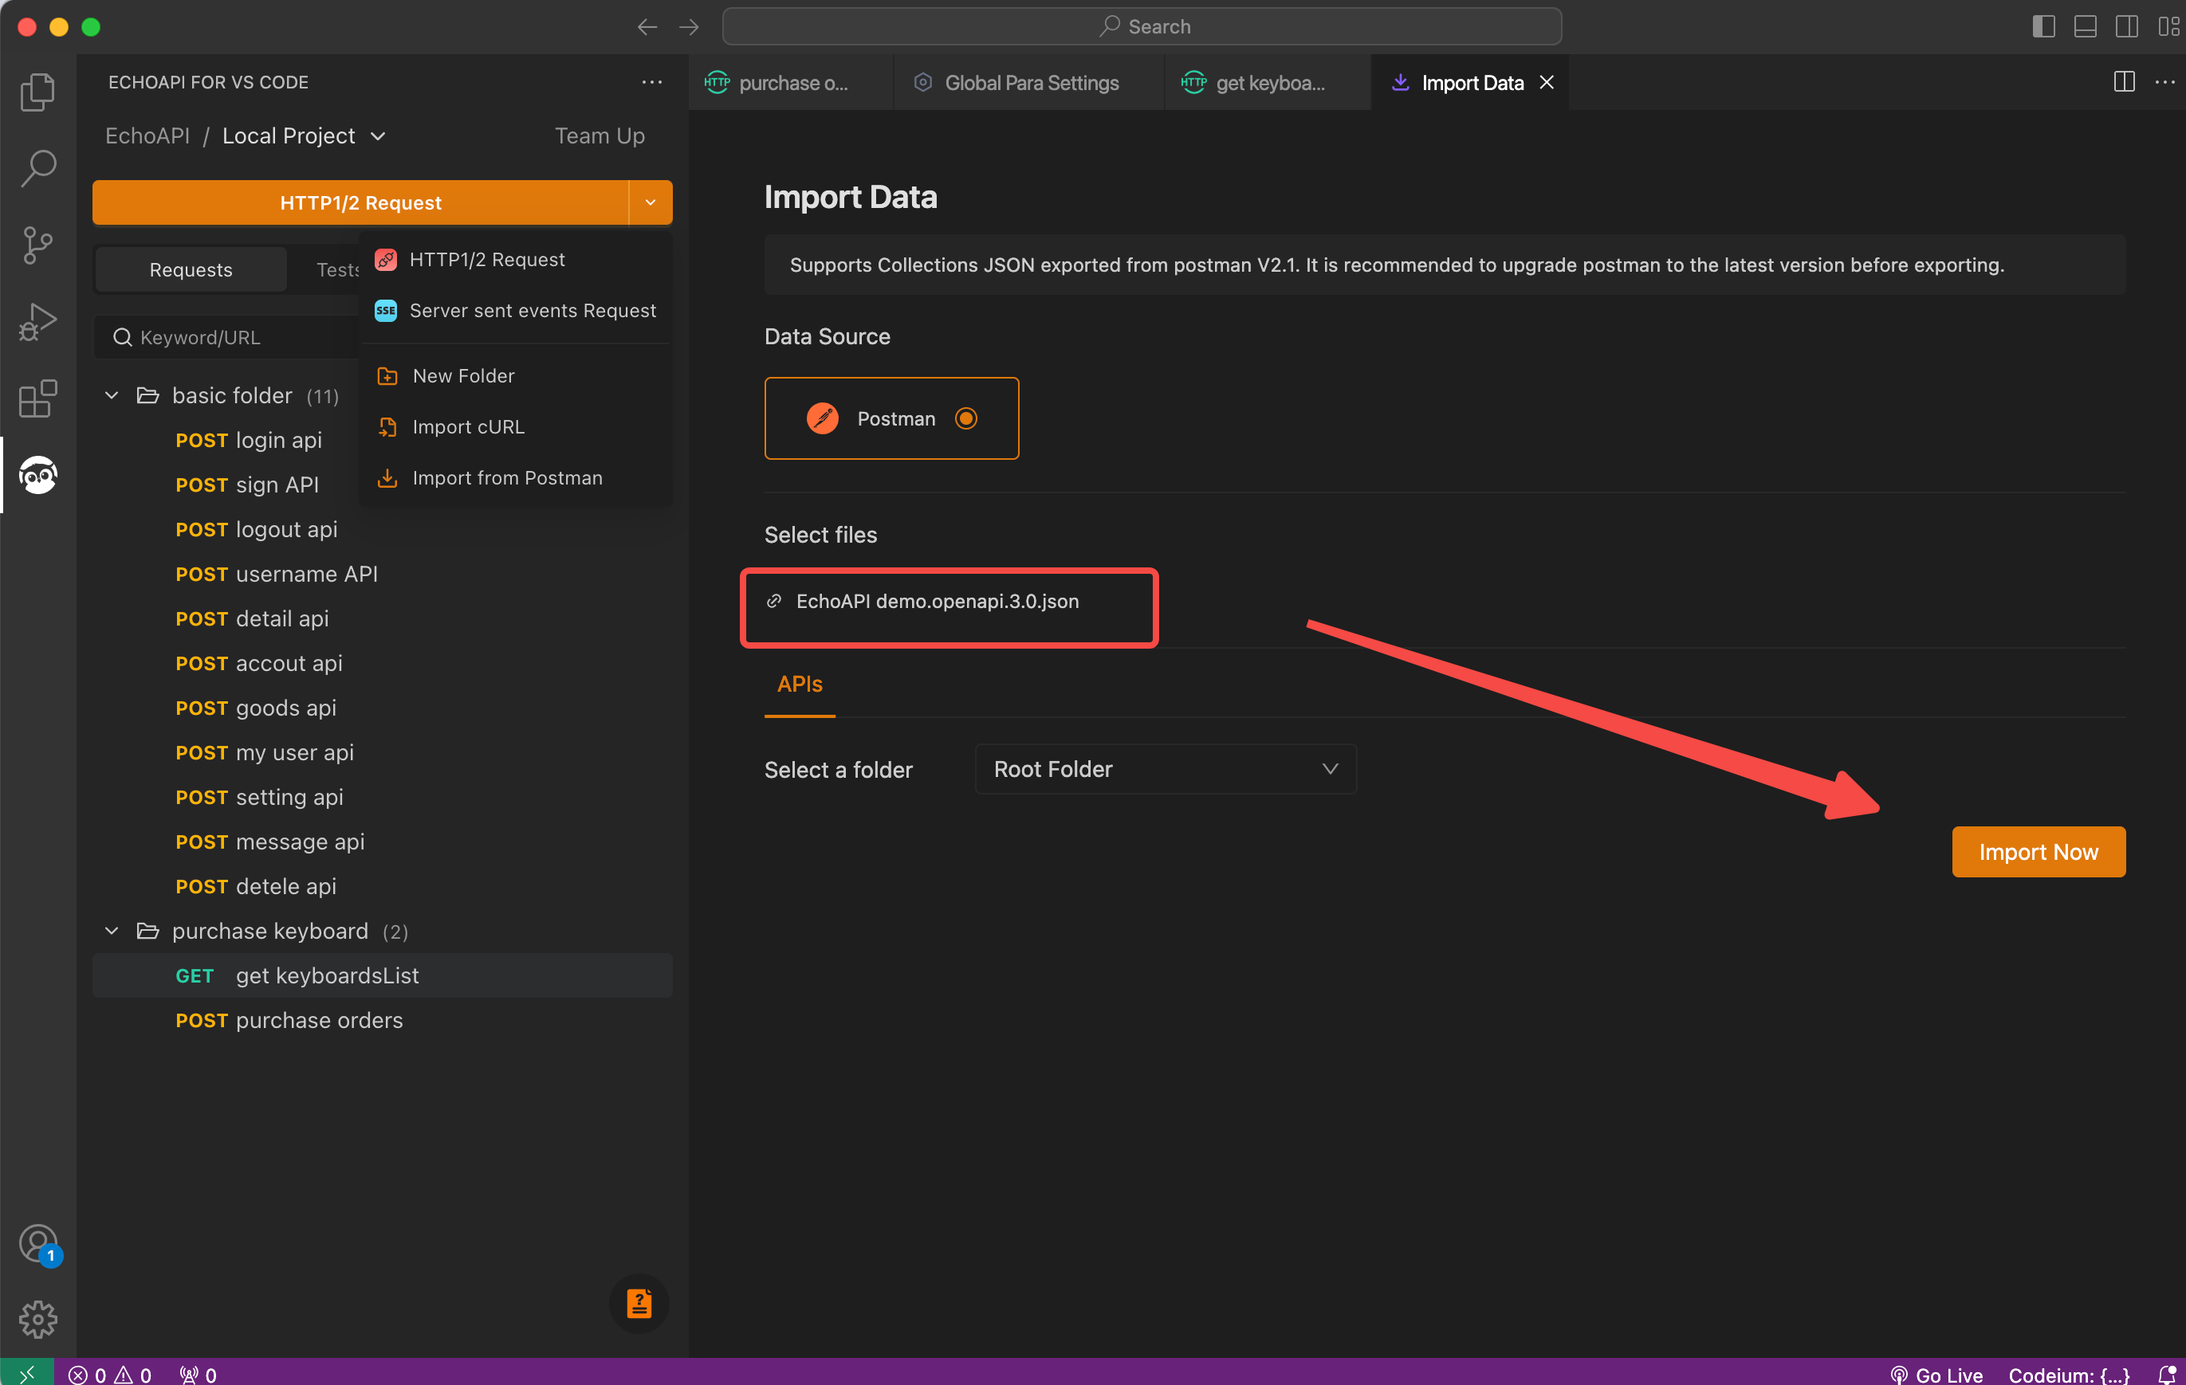Open the POST goods api request

pyautogui.click(x=382, y=708)
